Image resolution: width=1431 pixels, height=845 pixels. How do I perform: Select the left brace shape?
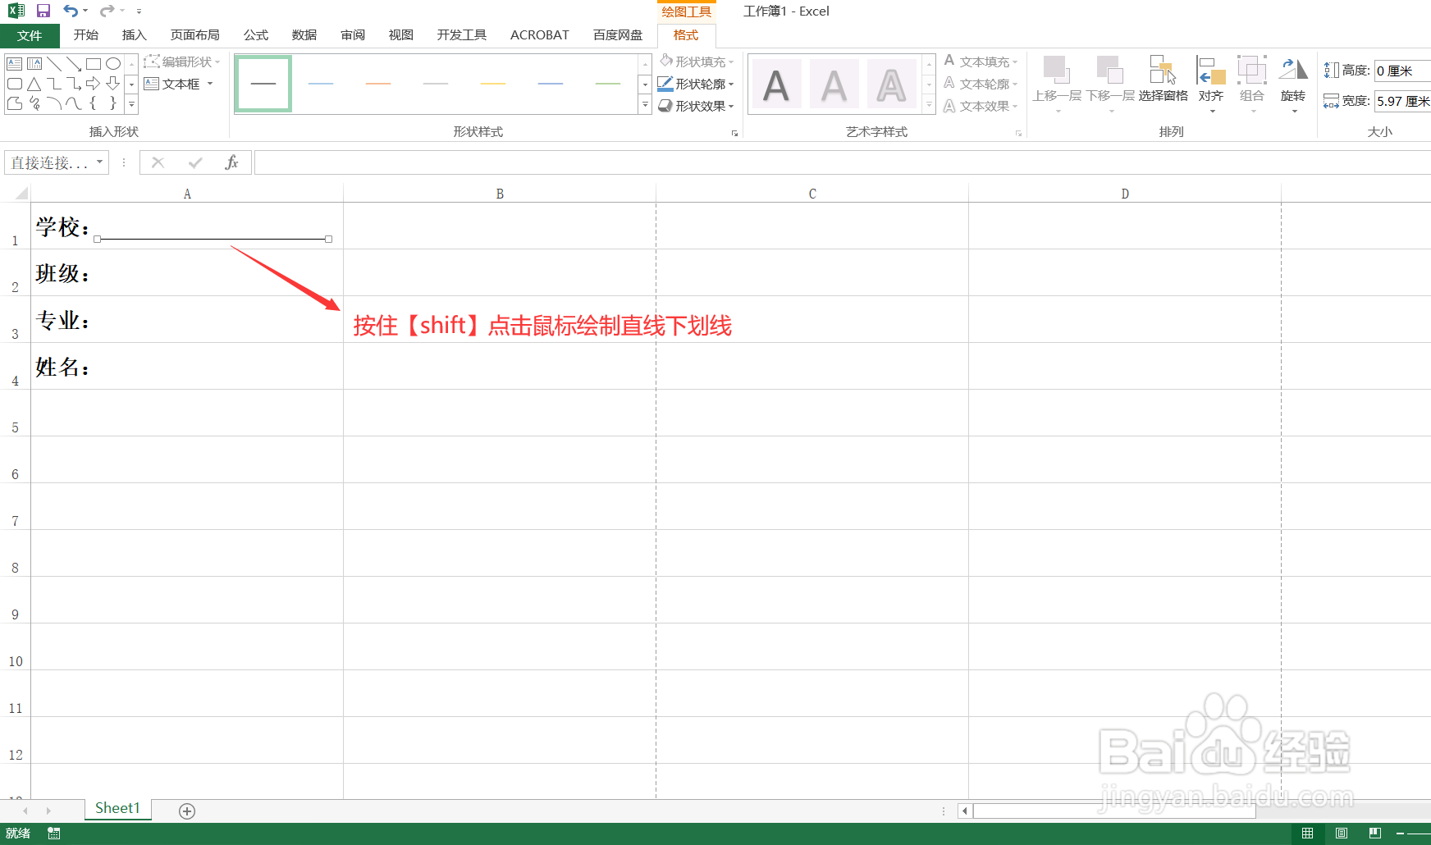94,103
